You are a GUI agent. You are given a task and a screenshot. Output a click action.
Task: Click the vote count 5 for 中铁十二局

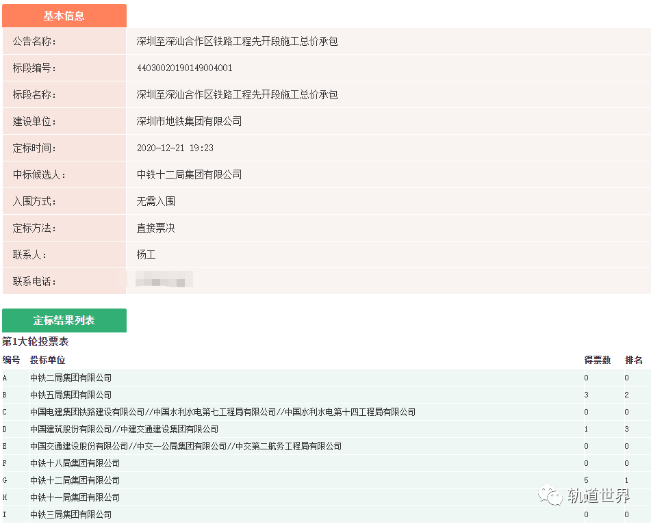(586, 480)
